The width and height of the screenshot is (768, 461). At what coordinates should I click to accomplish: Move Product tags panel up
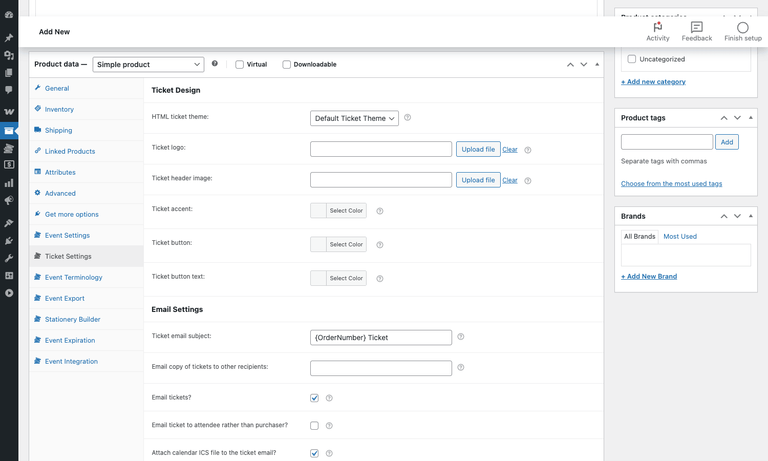click(724, 118)
